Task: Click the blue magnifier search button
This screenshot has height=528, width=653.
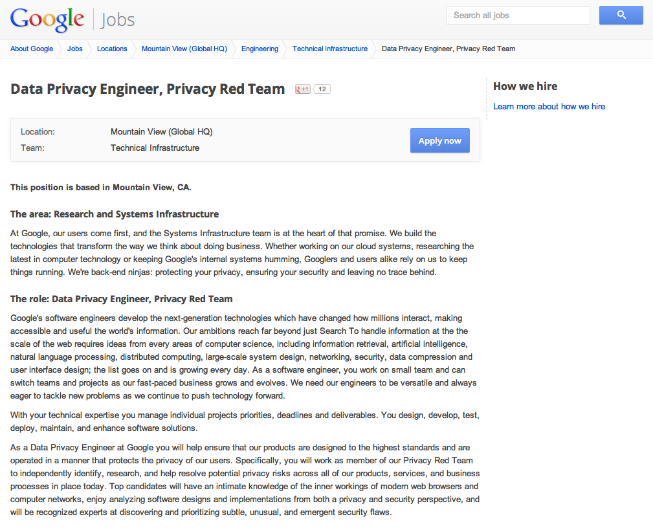Action: pyautogui.click(x=621, y=16)
